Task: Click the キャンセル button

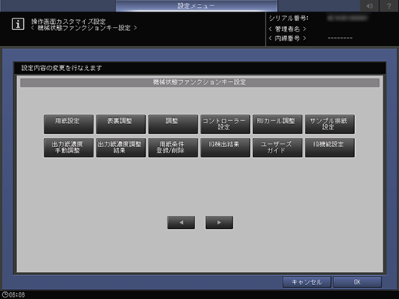Action: [x=306, y=282]
